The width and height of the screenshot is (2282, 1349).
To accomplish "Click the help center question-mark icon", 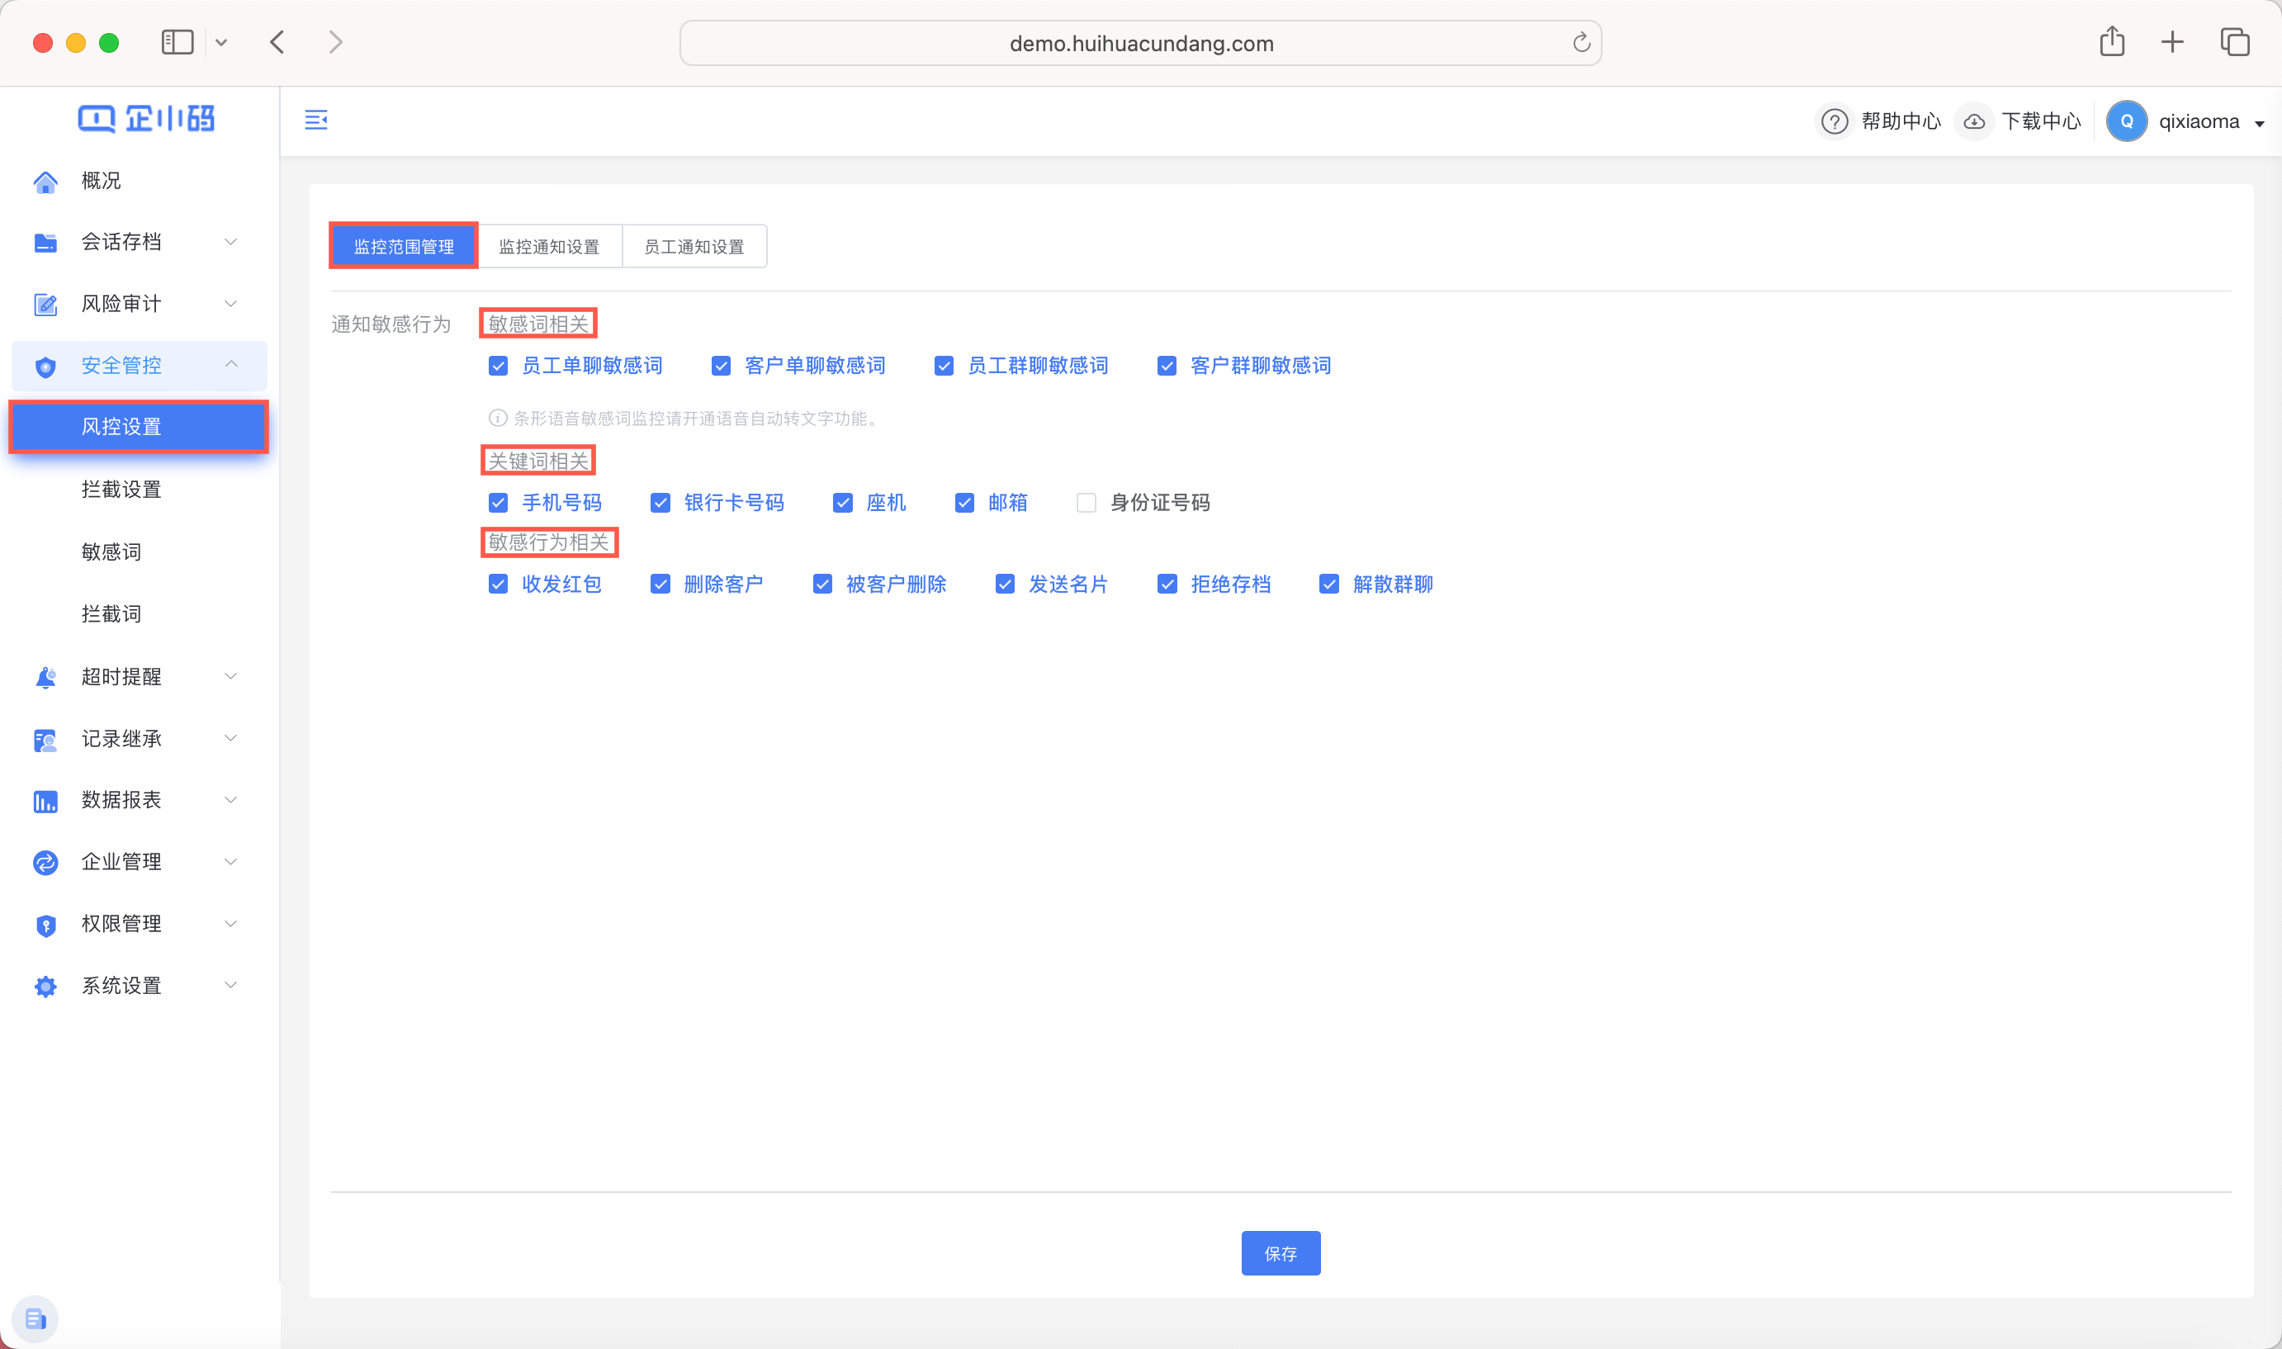I will coord(1834,122).
